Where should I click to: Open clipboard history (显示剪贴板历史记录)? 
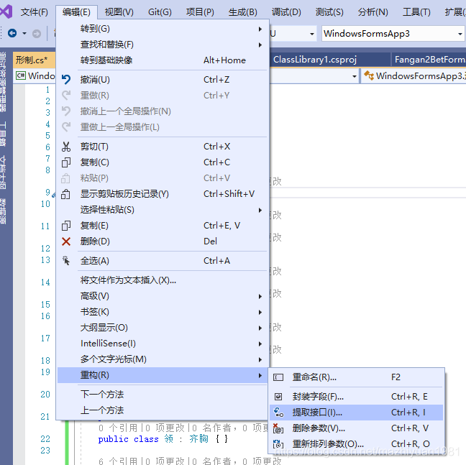pyautogui.click(x=124, y=194)
